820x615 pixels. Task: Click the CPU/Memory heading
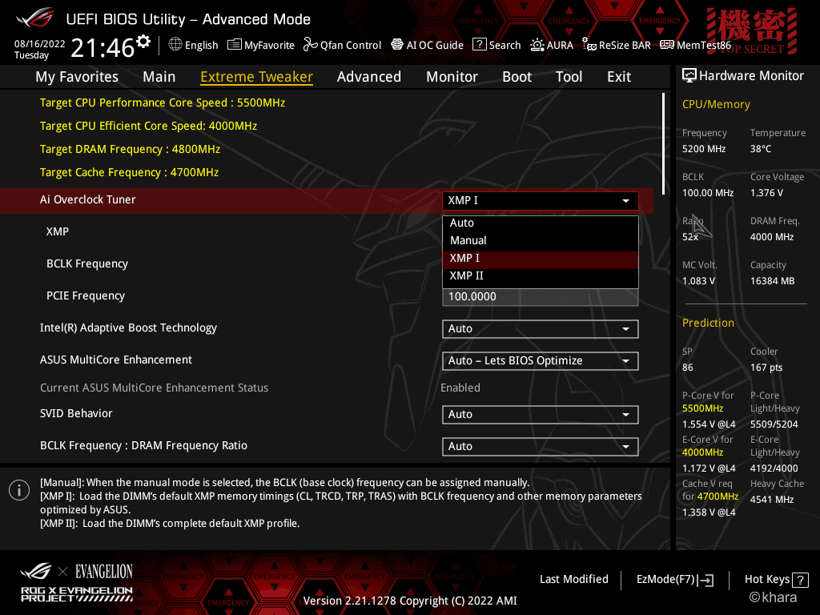point(716,105)
